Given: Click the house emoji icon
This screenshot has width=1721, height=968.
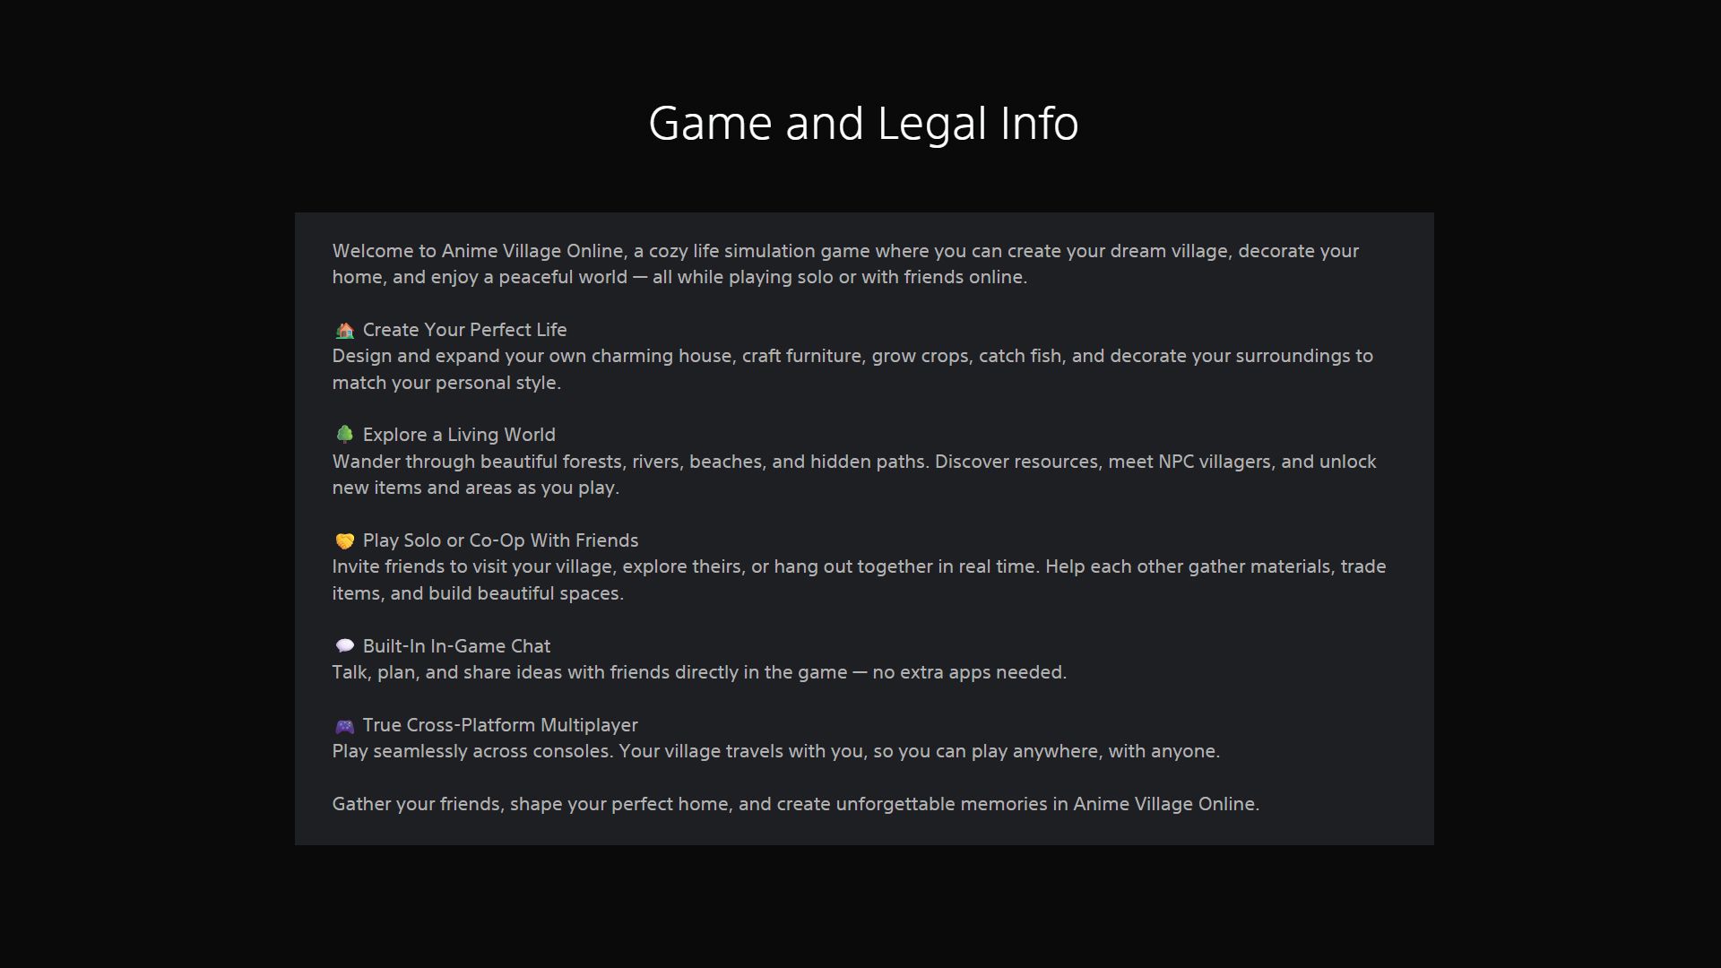Looking at the screenshot, I should (344, 331).
